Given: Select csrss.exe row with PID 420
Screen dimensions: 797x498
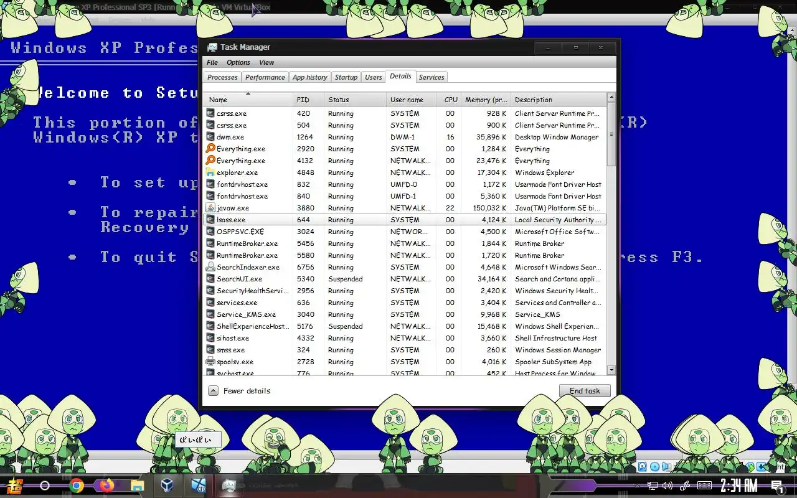Looking at the screenshot, I should (x=405, y=113).
